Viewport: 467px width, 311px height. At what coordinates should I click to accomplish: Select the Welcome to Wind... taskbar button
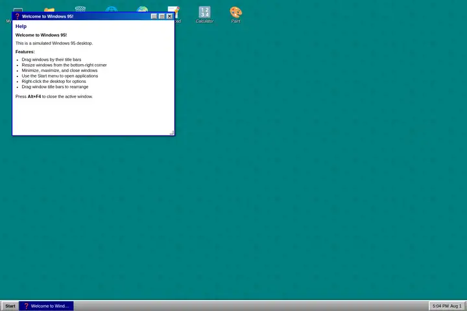coord(47,306)
